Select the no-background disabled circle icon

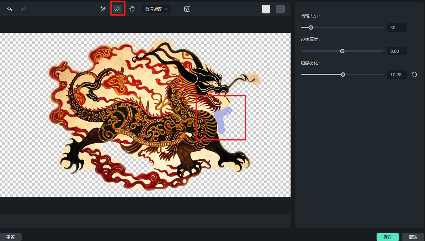coord(280,9)
